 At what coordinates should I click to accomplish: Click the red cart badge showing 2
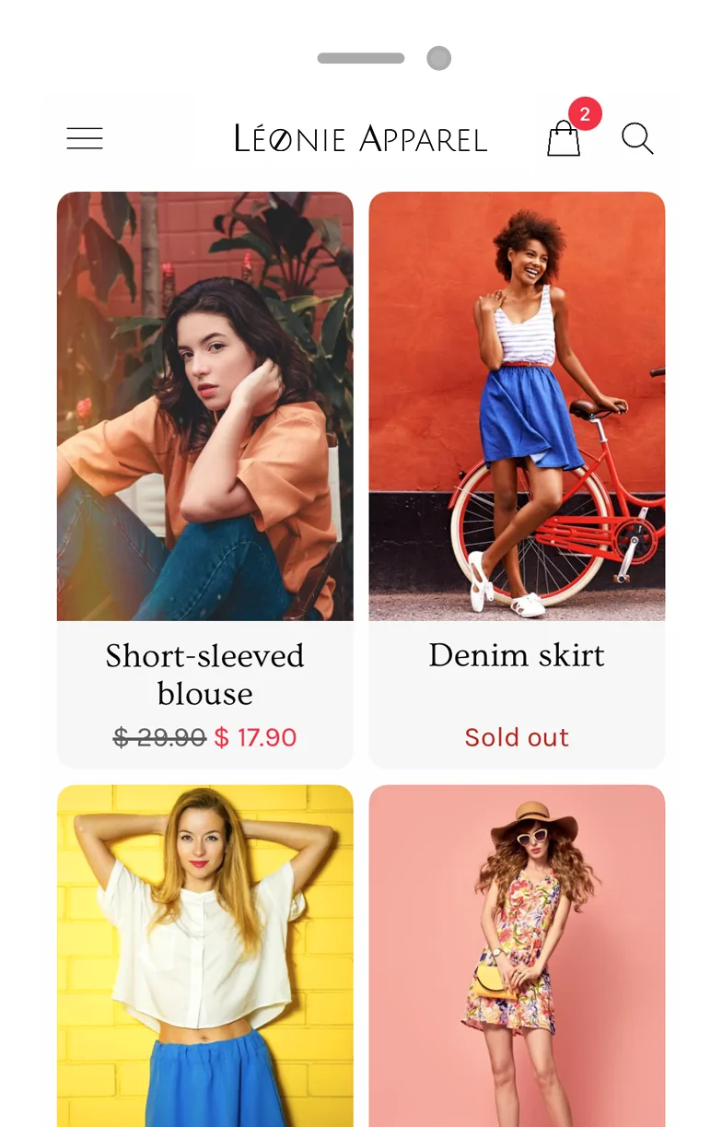pos(585,115)
